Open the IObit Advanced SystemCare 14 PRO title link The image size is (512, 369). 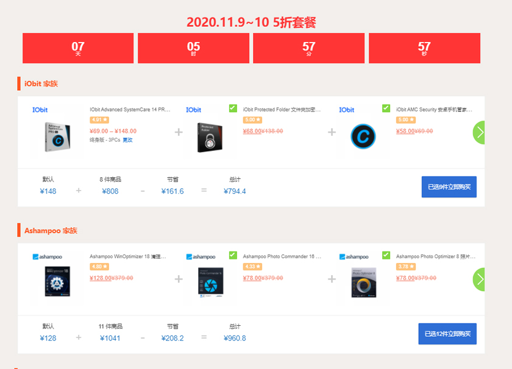[130, 110]
